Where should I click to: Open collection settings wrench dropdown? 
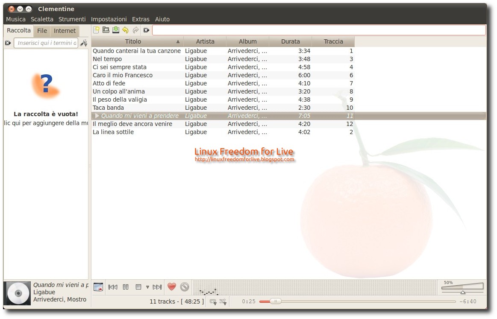(84, 43)
